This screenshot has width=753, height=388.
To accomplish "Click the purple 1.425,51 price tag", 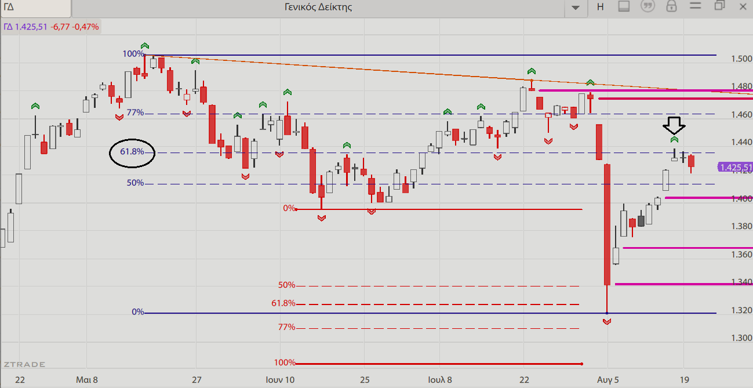I will pyautogui.click(x=735, y=168).
